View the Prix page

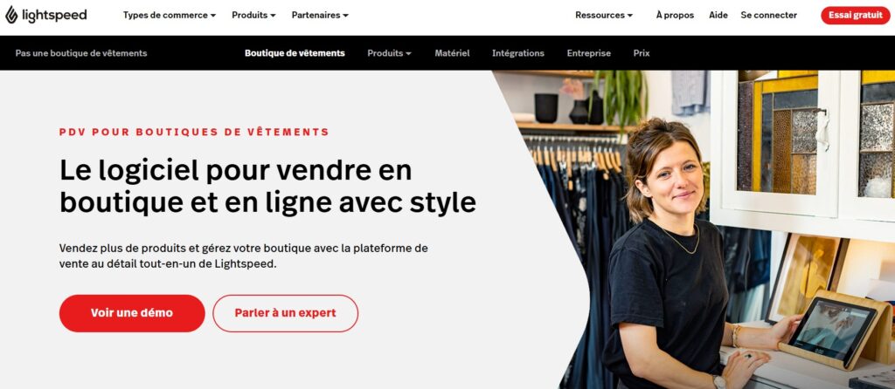tap(641, 53)
